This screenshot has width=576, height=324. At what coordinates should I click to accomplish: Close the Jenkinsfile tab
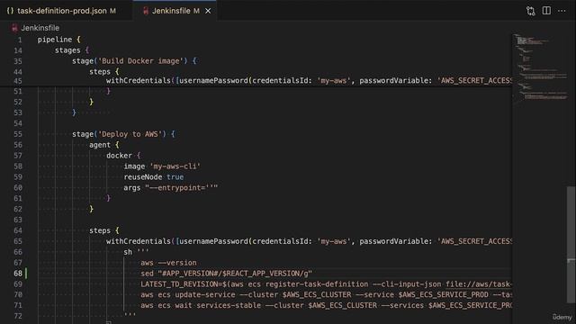click(x=208, y=11)
